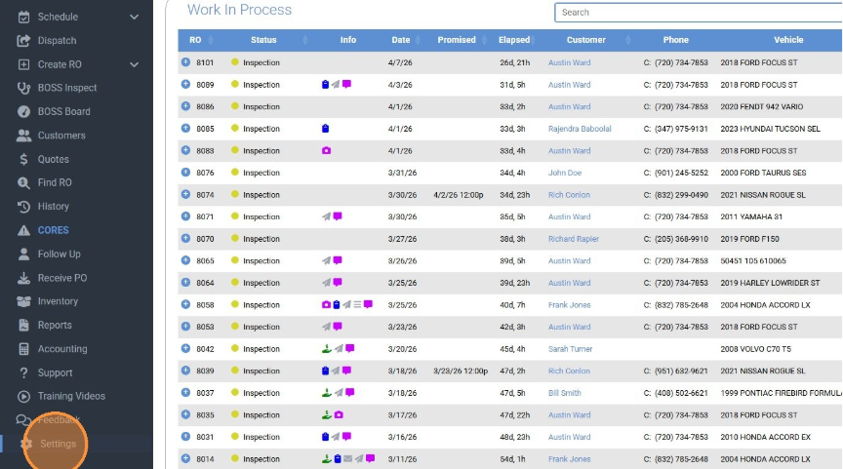Open Settings in the sidebar
Screen dimensions: 843x469
pos(58,444)
